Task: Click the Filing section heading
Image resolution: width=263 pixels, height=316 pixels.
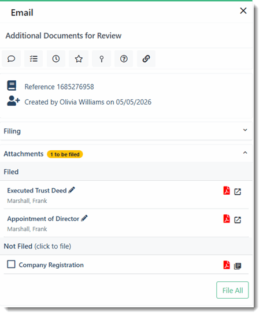Action: coord(12,131)
